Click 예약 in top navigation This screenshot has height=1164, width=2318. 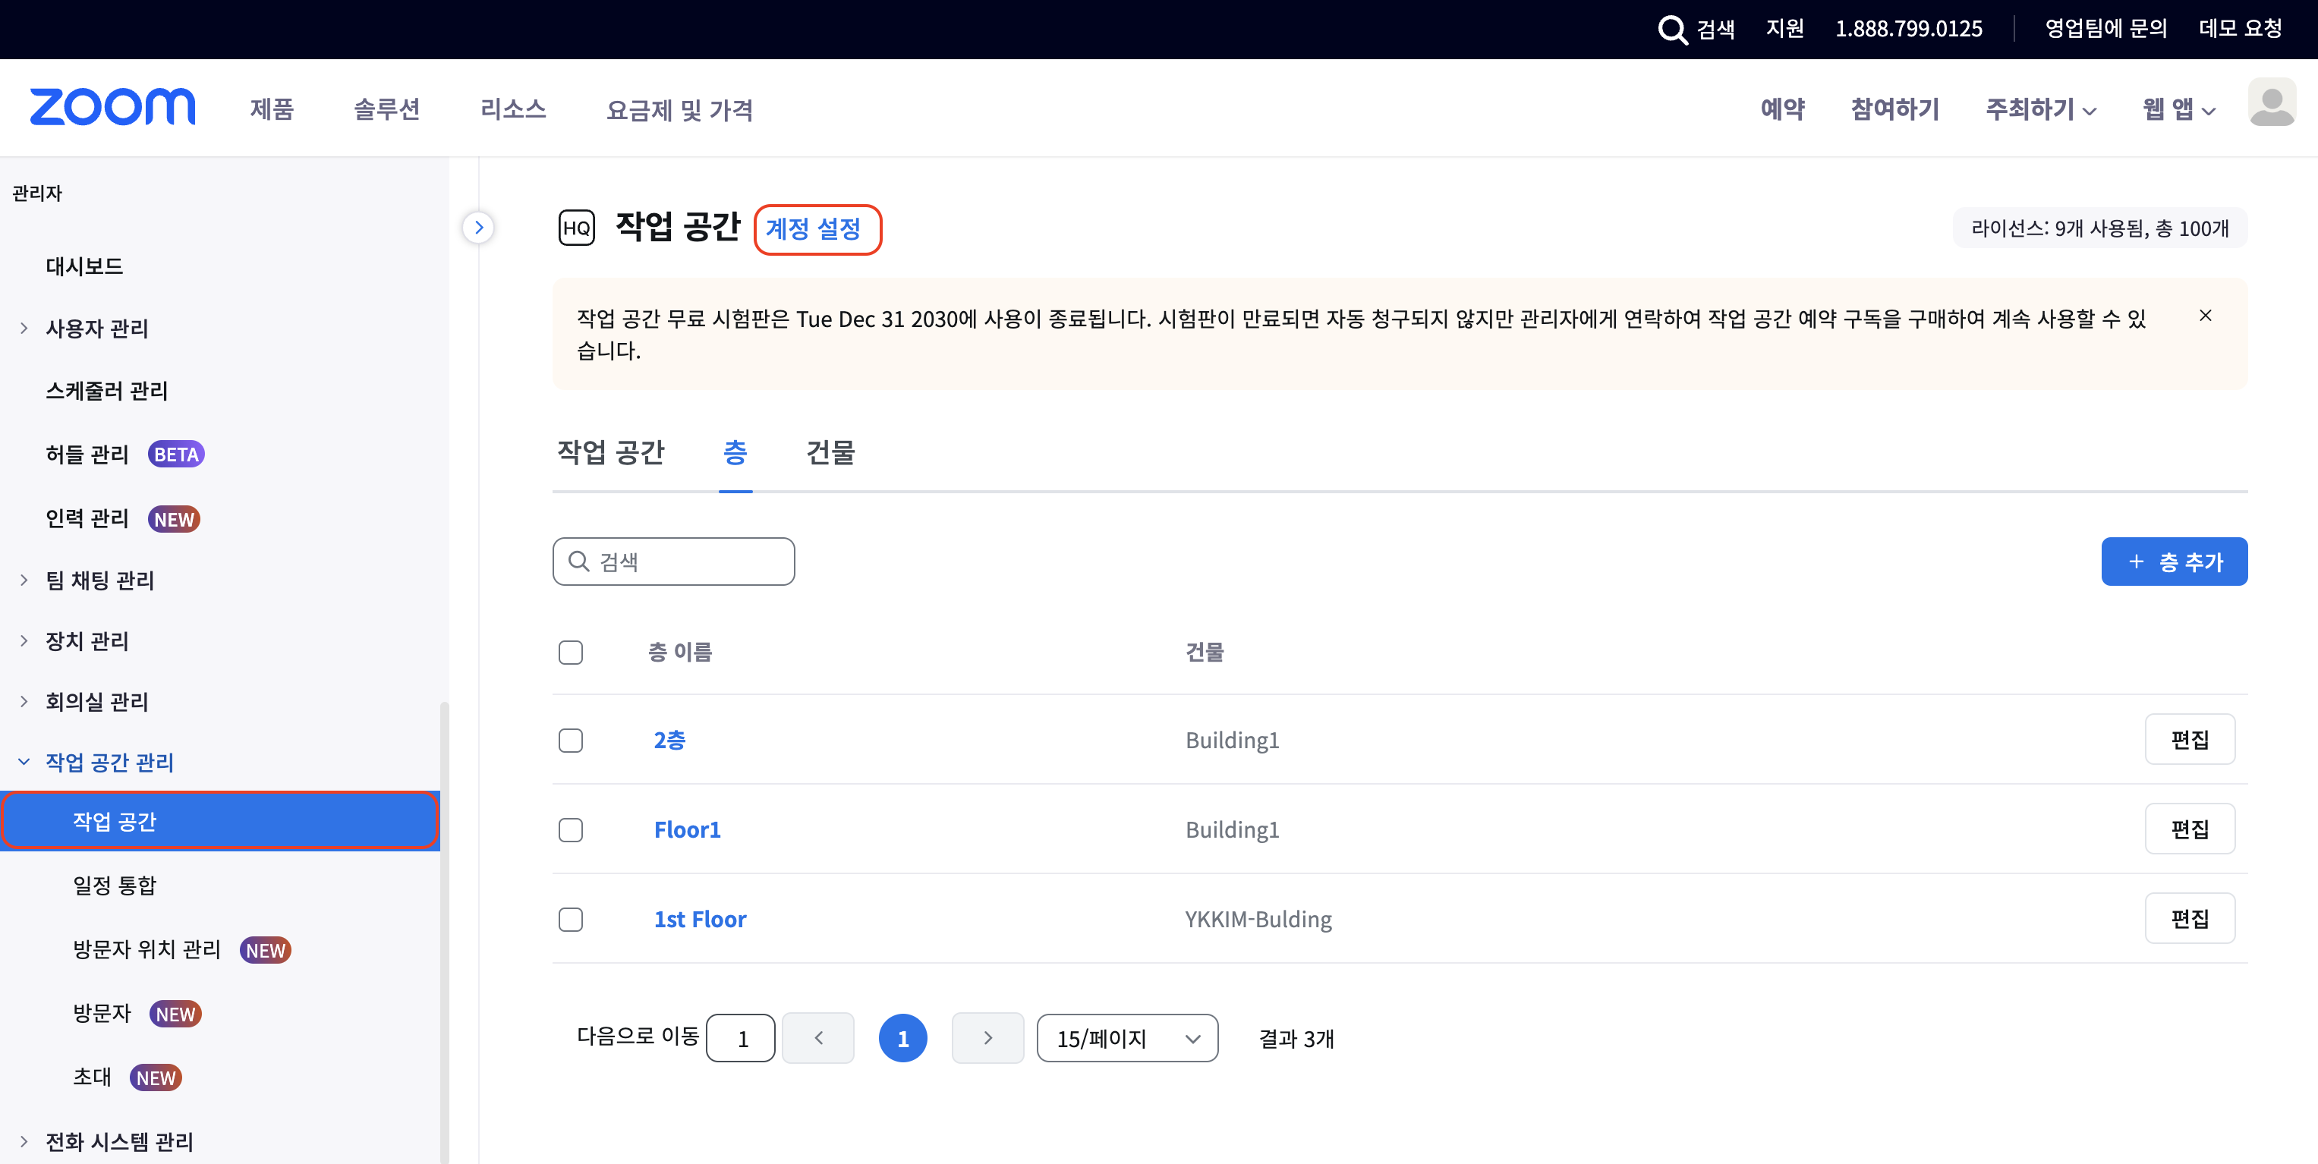1783,109
